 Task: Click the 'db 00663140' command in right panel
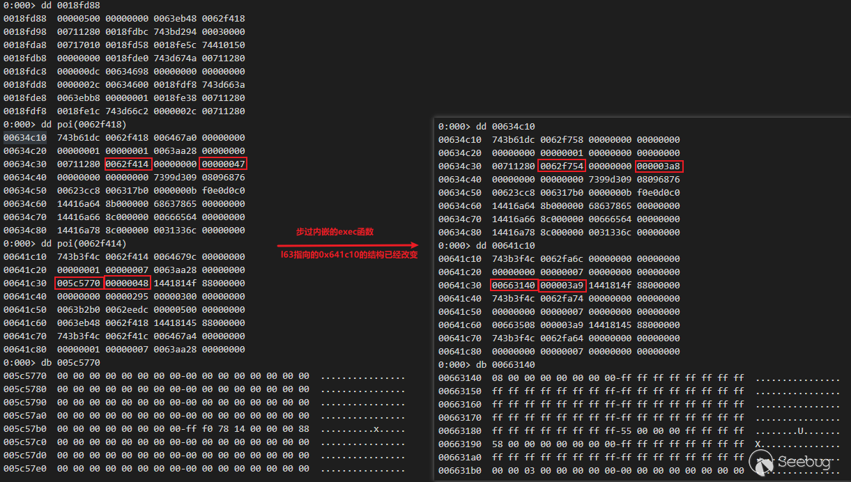(x=486, y=364)
